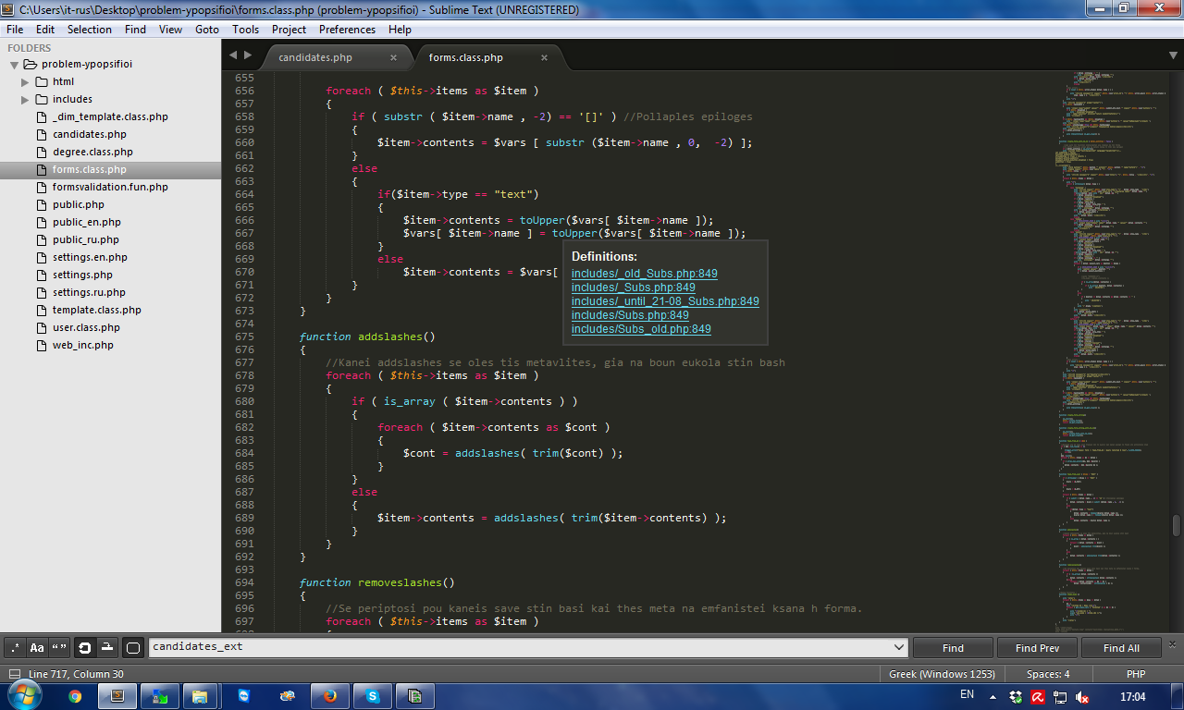Viewport: 1184px width, 710px height.
Task: Toggle highlight matches icon
Action: click(132, 647)
